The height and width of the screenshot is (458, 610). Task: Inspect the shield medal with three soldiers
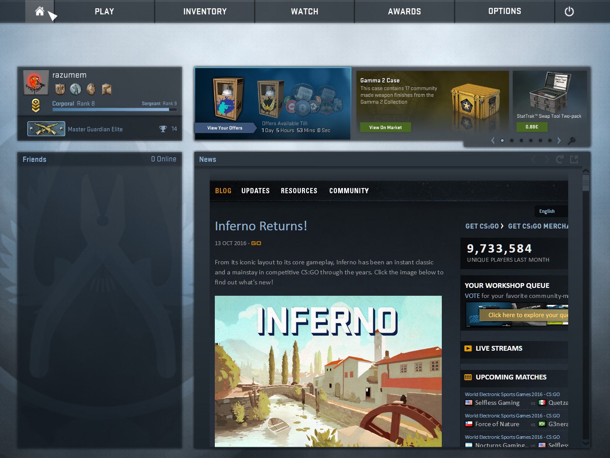(60, 89)
